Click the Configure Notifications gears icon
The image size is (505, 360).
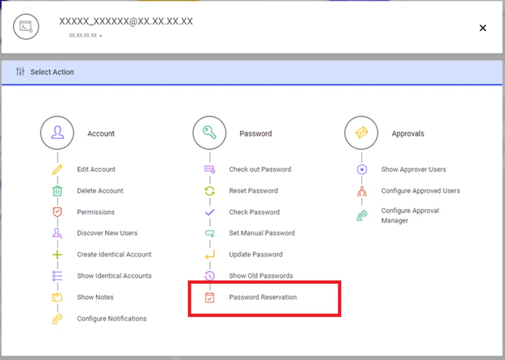pos(57,319)
